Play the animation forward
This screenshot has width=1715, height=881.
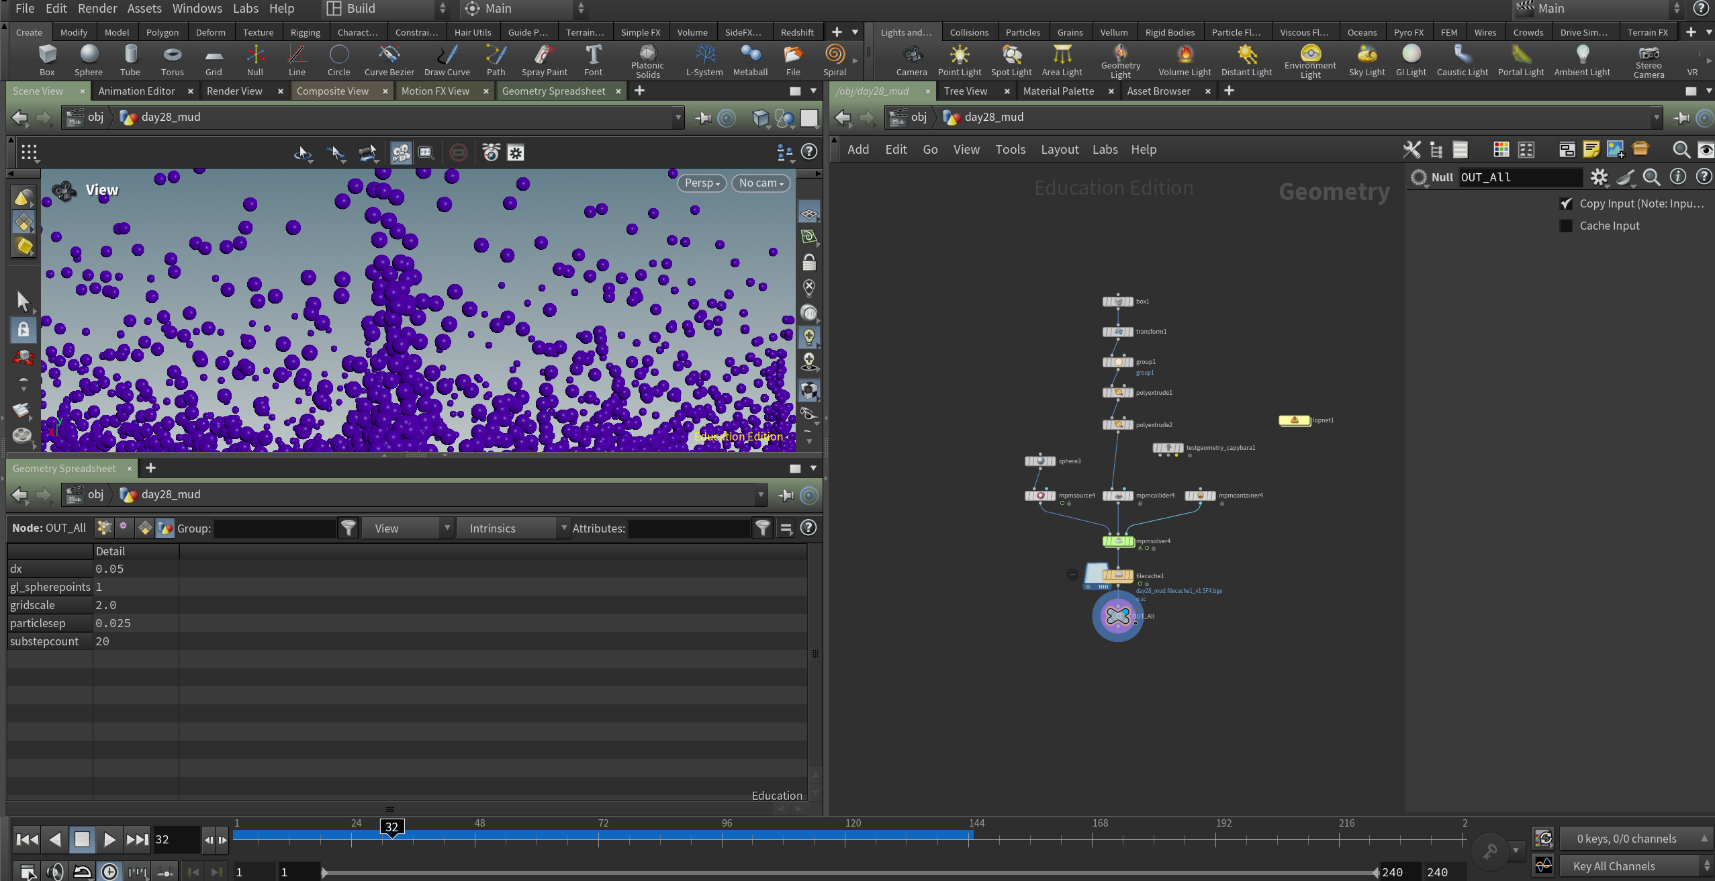(109, 839)
